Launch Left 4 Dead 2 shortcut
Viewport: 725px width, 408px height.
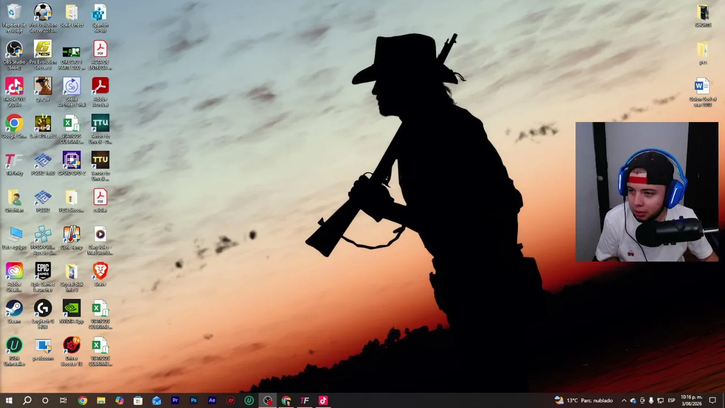pos(43,126)
